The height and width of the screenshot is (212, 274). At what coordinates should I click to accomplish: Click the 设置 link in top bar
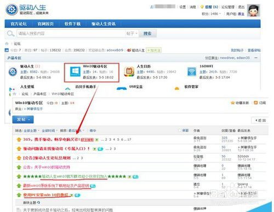point(182,7)
